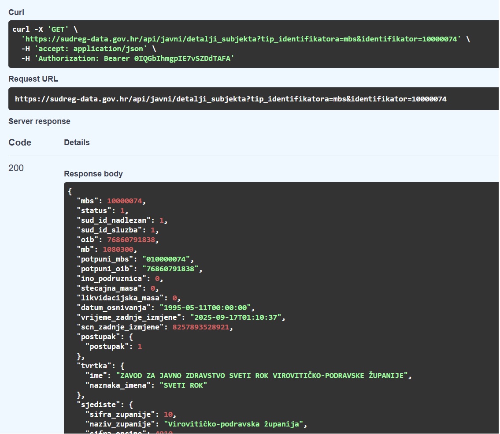The height and width of the screenshot is (434, 500).
Task: Click the datum_osnivanja date value
Action: tap(205, 308)
